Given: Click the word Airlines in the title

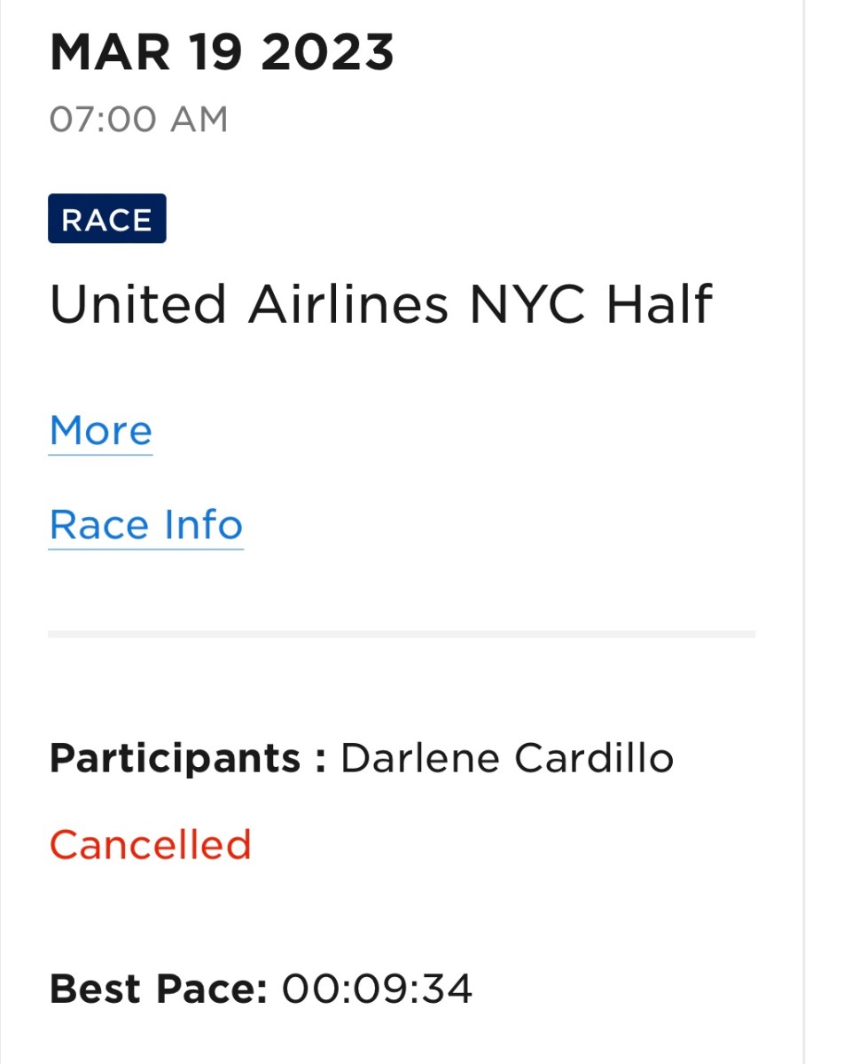Looking at the screenshot, I should coord(348,305).
